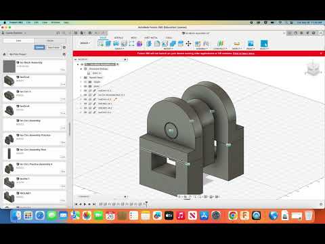This screenshot has width=325, height=244.
Task: Expand the Named Views node in the browser
Action: pos(81,77)
